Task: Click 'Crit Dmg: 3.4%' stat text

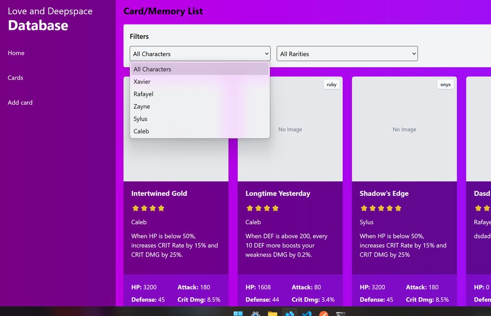Action: click(x=313, y=300)
